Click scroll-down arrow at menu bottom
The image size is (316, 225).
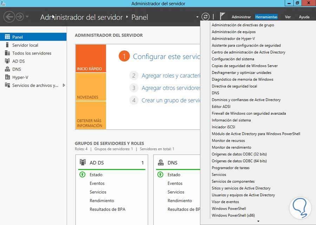[258, 221]
